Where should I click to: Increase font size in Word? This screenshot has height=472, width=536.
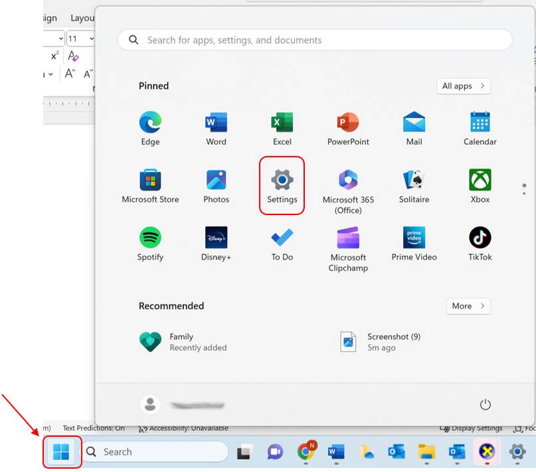point(70,73)
